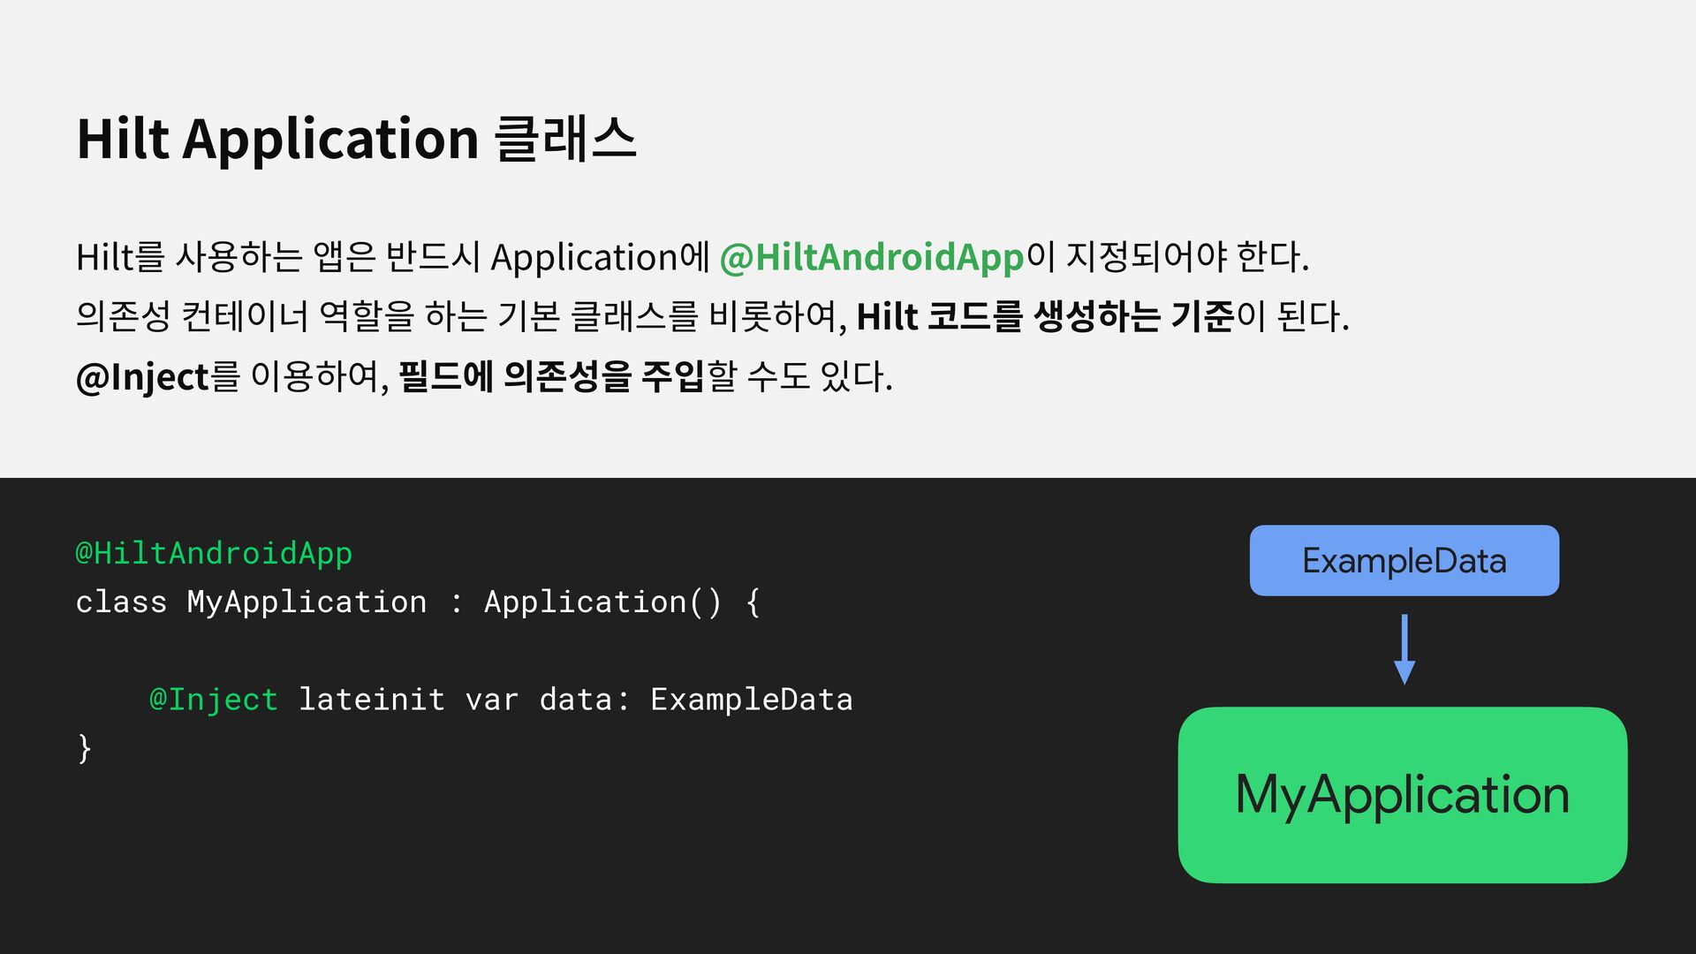Click the blue ExampleData box
The image size is (1696, 954).
1404,560
